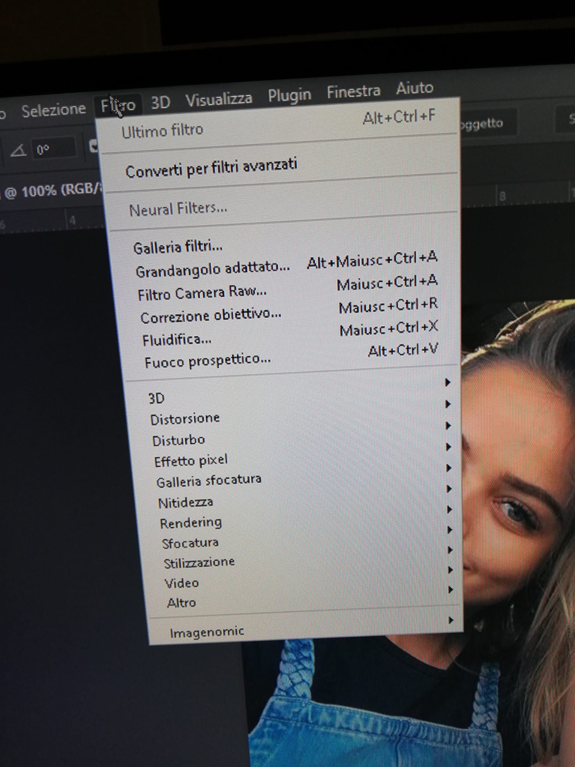Expand the Disturbo submenu
Viewport: 575px width, 767px height.
[x=302, y=433]
